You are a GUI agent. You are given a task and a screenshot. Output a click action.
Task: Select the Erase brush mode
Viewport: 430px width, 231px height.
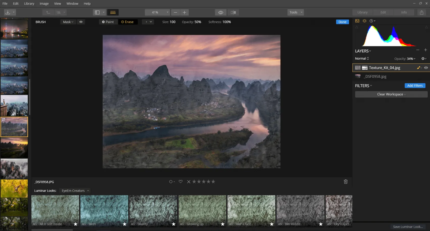(x=127, y=22)
